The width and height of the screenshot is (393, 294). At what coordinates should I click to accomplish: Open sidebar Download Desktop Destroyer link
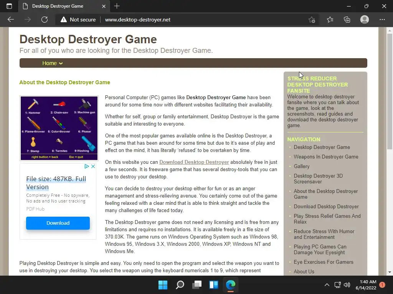click(x=326, y=206)
